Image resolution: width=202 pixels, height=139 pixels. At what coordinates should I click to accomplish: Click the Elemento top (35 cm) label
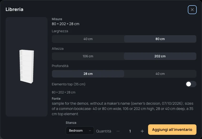click(69, 84)
